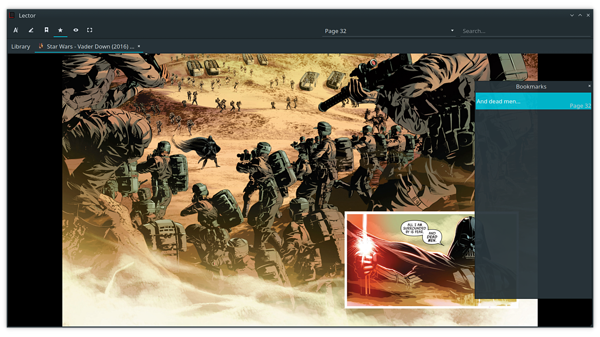This screenshot has width=600, height=337.
Task: Open the font settings tool
Action: pyautogui.click(x=16, y=30)
